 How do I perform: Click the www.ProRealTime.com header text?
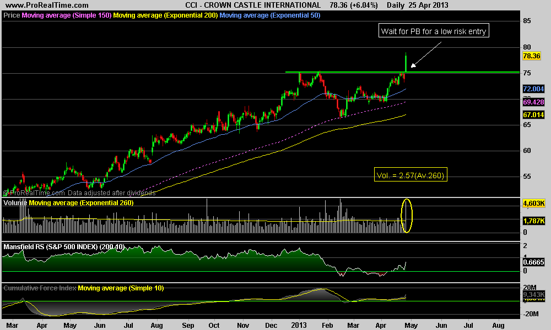[47, 5]
